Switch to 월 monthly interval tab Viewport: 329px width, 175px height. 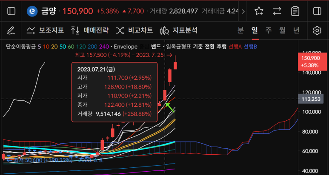pos(283,31)
